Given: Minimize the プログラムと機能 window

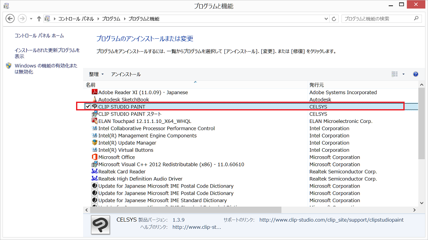Looking at the screenshot, I should point(391,5).
